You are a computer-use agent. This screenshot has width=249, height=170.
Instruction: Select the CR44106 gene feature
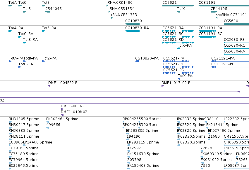[214, 12]
